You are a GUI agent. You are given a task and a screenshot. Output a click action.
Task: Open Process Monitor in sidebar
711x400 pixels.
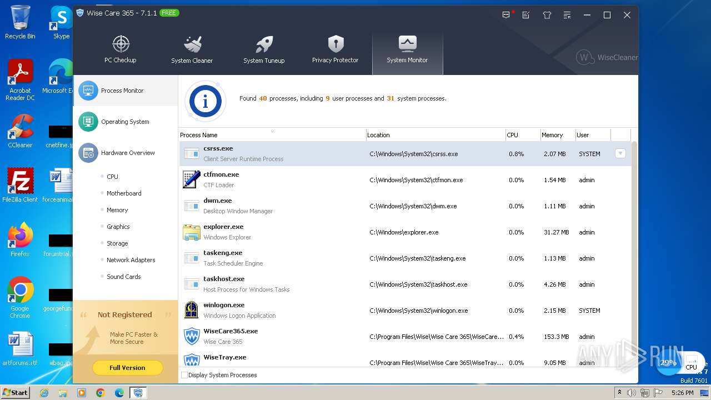point(126,91)
